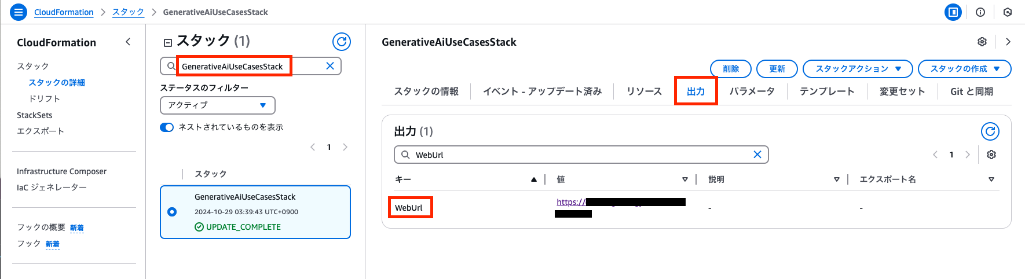Refresh the outputs section

click(x=990, y=131)
